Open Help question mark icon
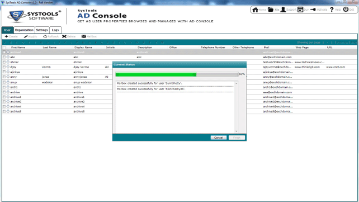This screenshot has height=202, width=359. pos(332,10)
